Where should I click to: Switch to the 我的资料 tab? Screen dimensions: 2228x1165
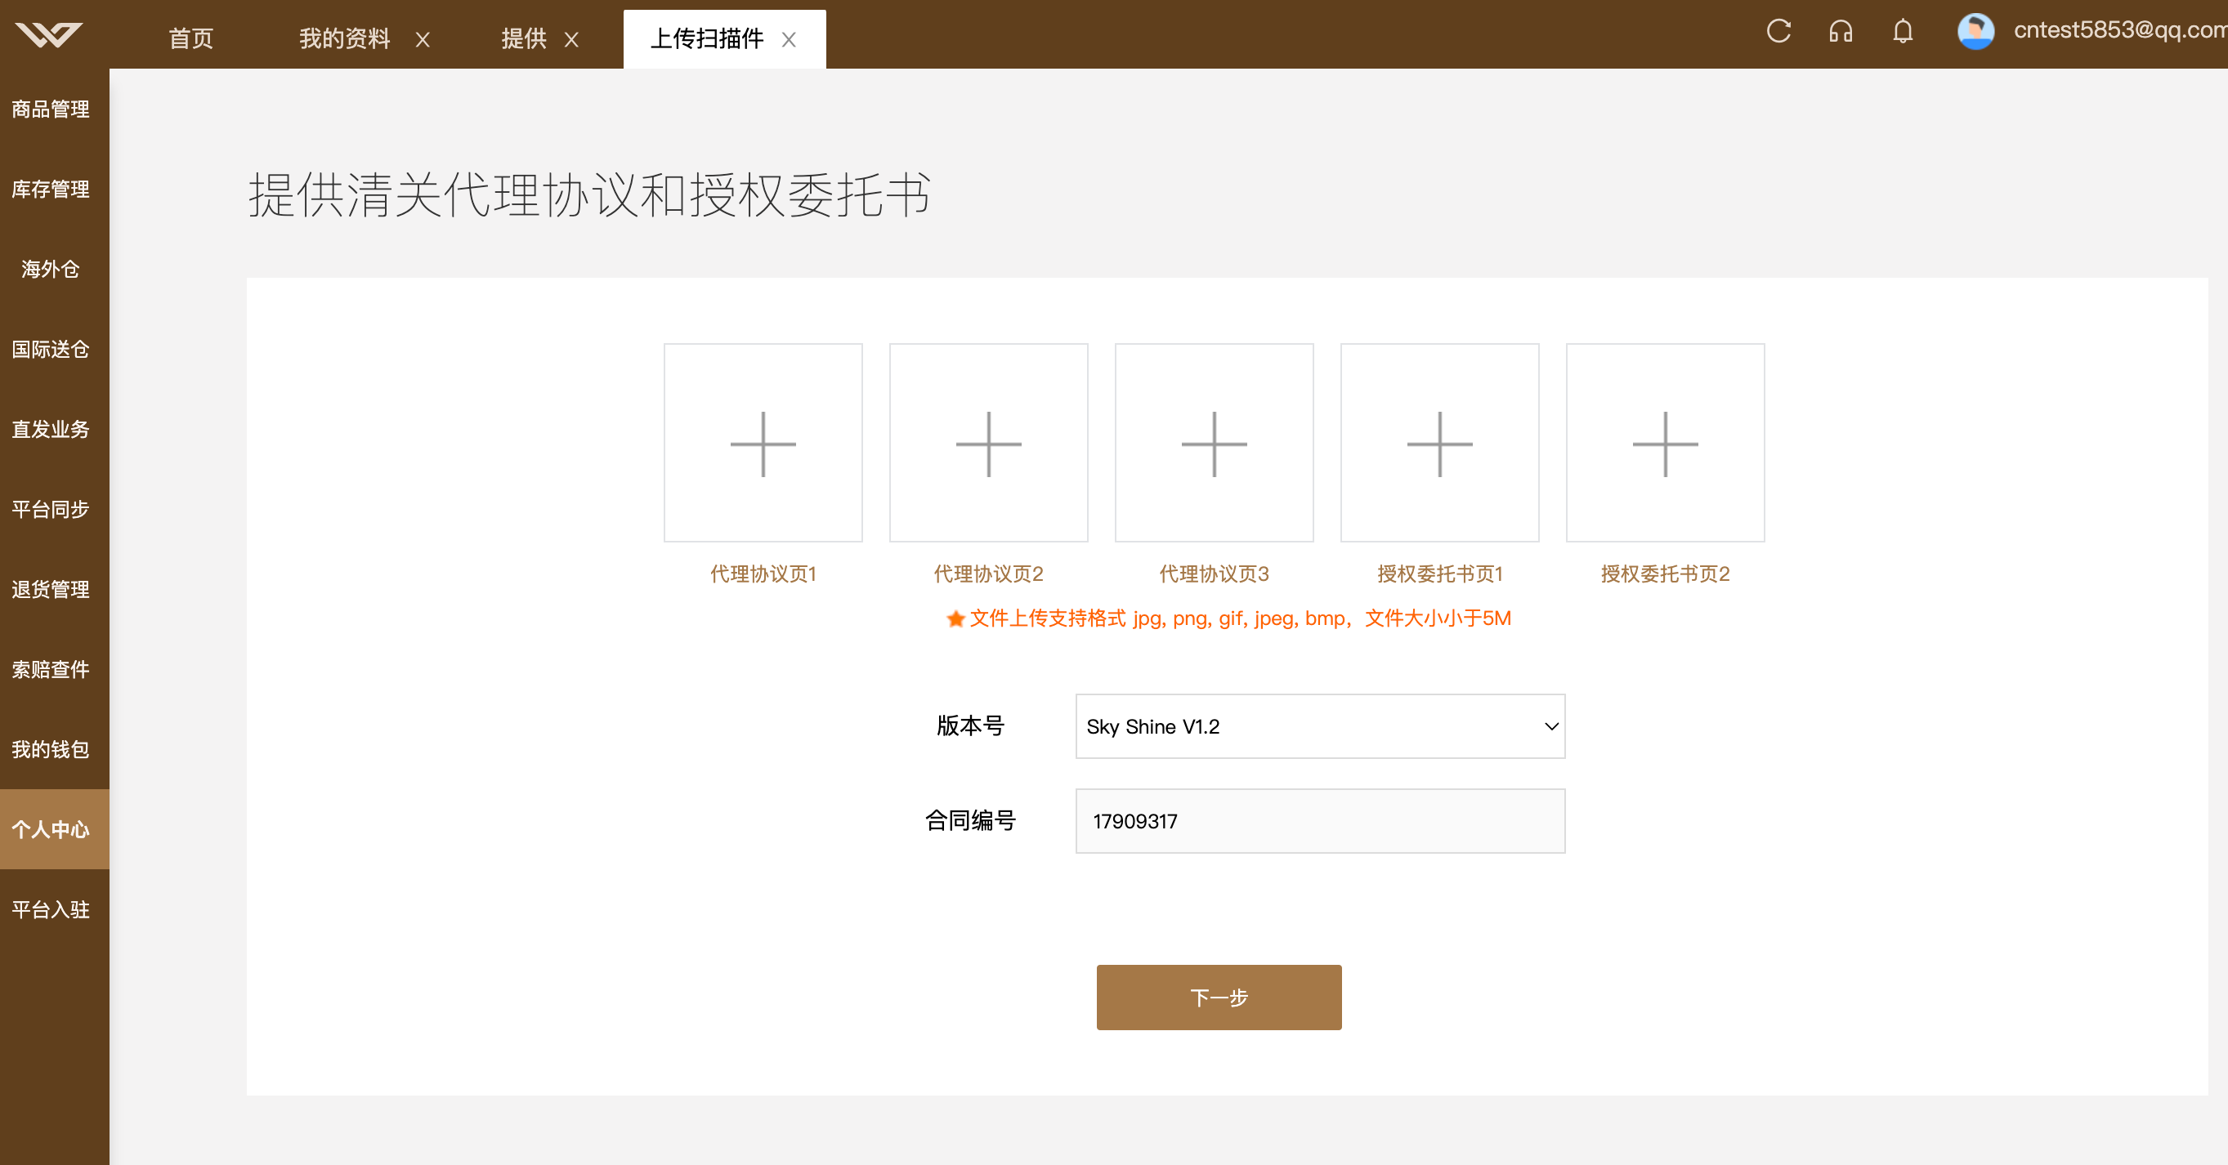(x=344, y=39)
